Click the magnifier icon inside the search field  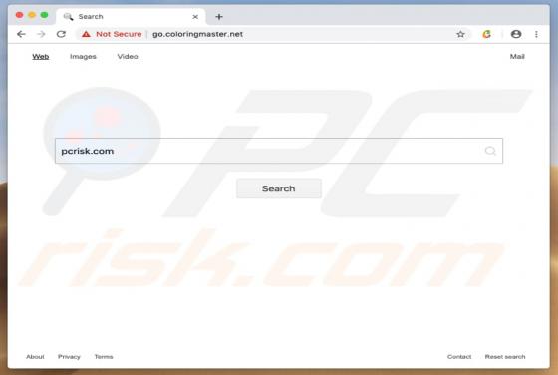pyautogui.click(x=490, y=151)
